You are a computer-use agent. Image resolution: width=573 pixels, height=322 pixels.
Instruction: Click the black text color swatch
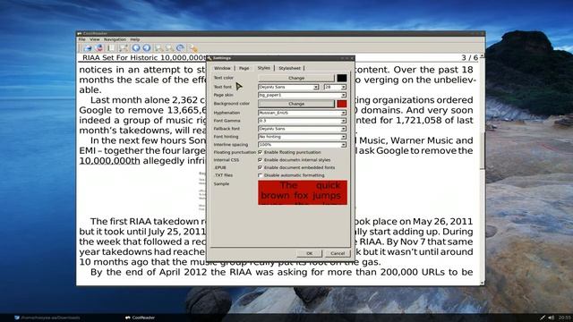(342, 78)
